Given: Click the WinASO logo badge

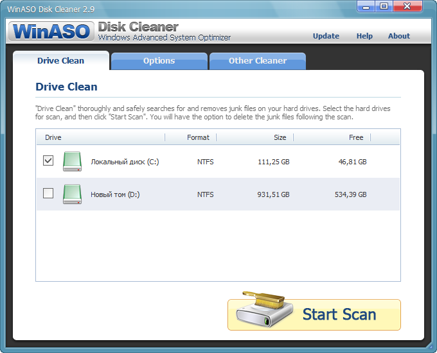Looking at the screenshot, I should (x=51, y=31).
